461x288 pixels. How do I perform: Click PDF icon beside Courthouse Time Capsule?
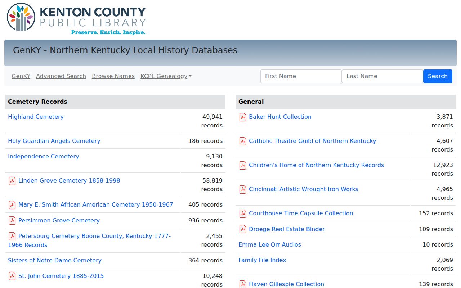[243, 213]
